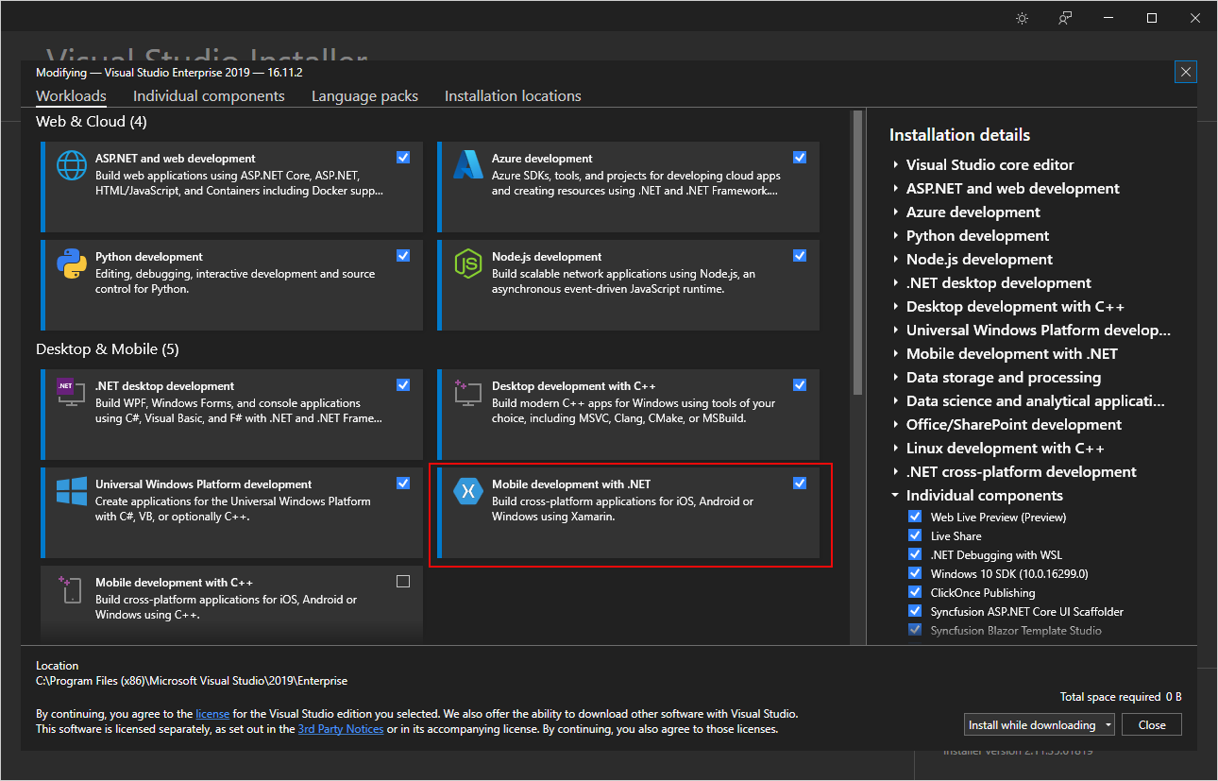Uncheck Live Share component
Image resolution: width=1218 pixels, height=781 pixels.
coord(914,535)
